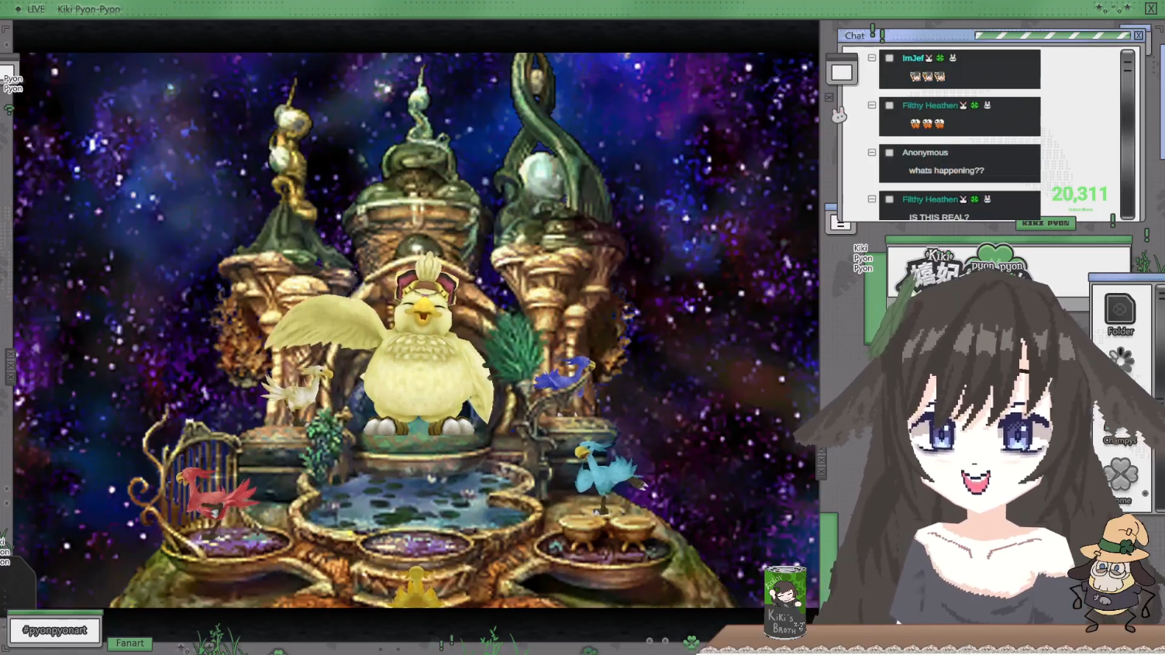
Task: Check the box on first Filthy Heathen message
Action: pos(889,105)
